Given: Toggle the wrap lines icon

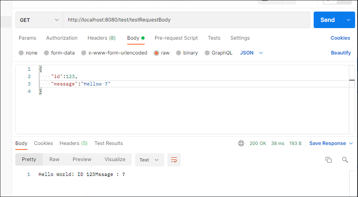Looking at the screenshot, I should [174, 160].
